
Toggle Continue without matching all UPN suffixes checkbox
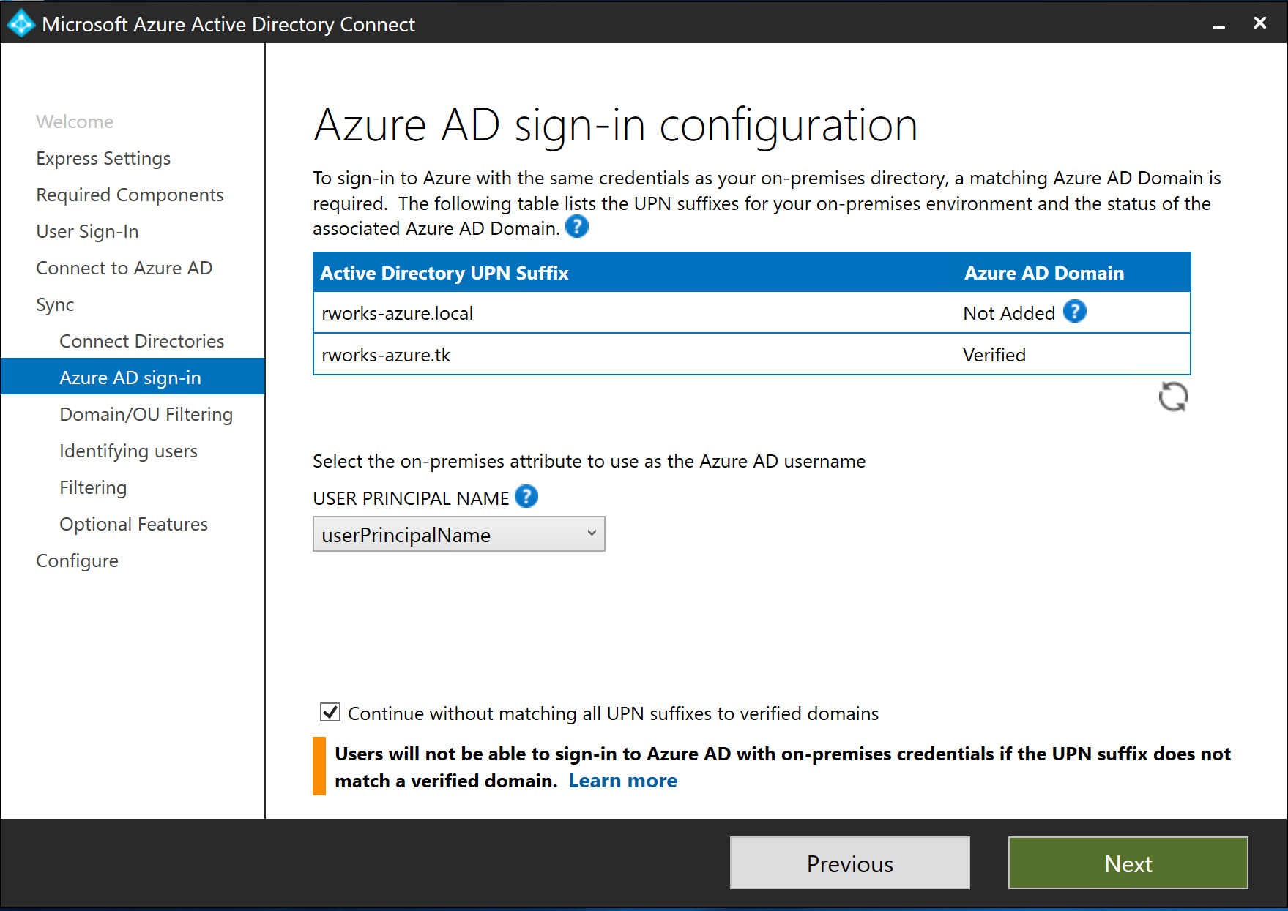coord(330,712)
